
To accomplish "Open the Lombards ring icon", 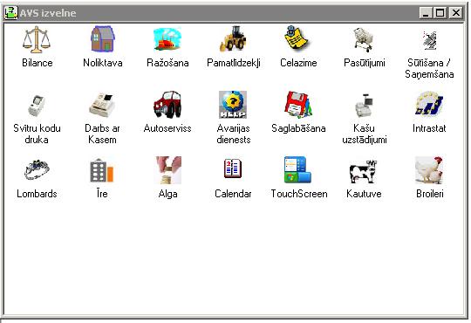I will click(37, 170).
